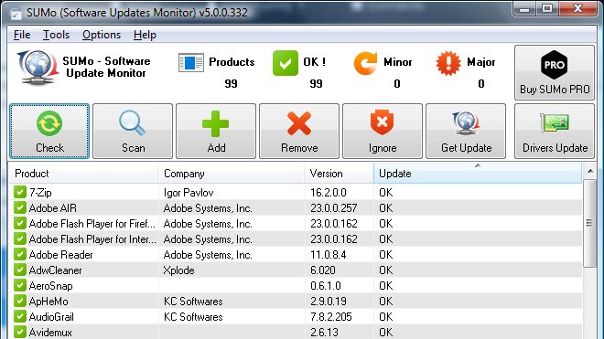This screenshot has width=604, height=339.
Task: Click the status icon beside ApHeMo
Action: point(19,301)
